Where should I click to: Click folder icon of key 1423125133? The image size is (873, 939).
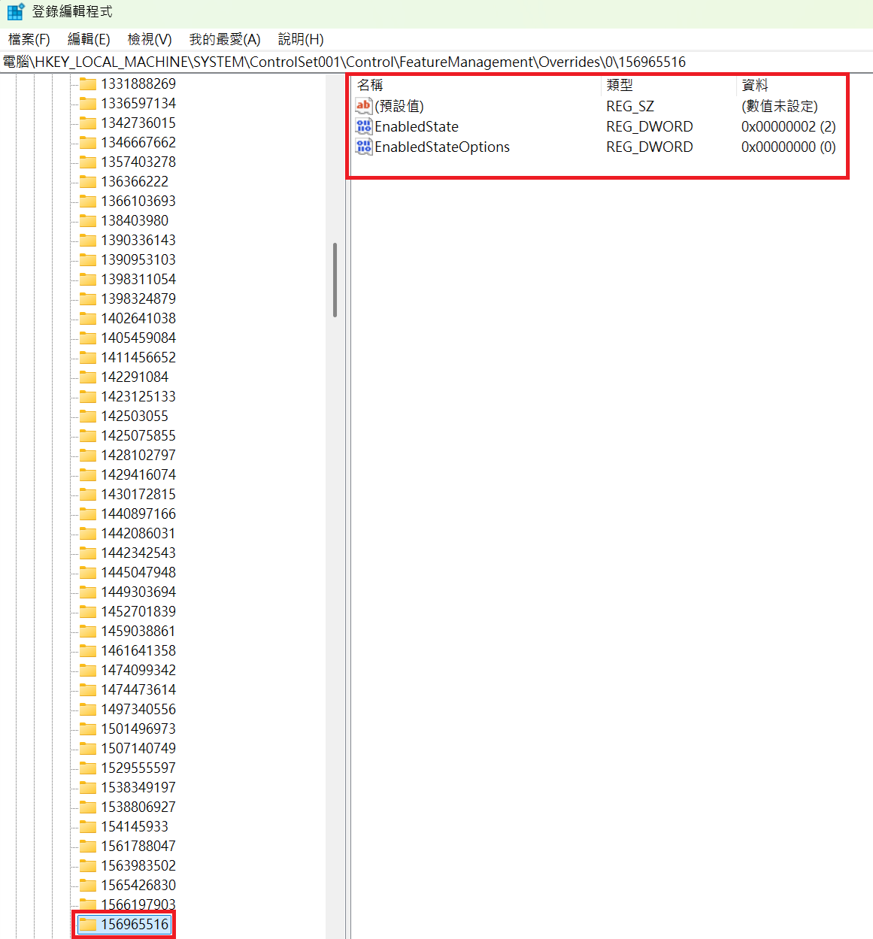point(88,396)
